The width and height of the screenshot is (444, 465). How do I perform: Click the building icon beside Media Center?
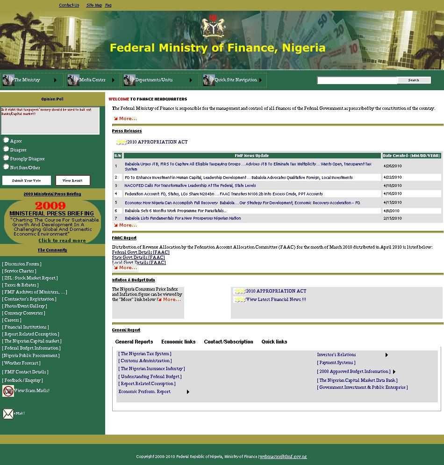click(73, 80)
